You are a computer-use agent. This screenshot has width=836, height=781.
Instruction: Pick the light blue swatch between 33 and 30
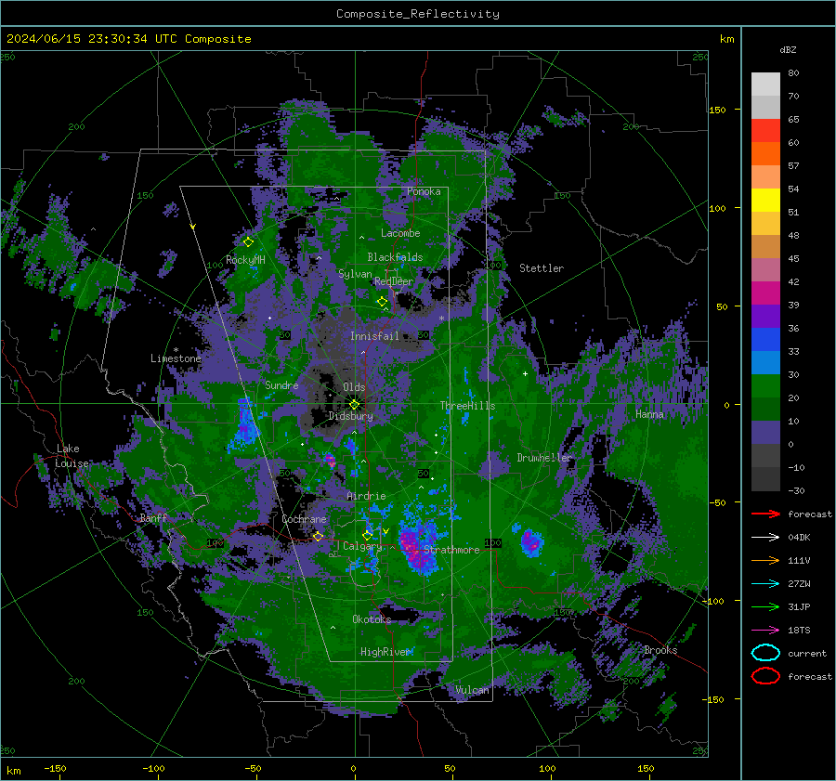tap(765, 362)
